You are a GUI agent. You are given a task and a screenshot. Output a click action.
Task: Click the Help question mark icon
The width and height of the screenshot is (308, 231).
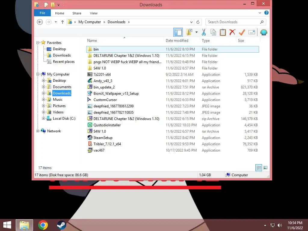266,13
